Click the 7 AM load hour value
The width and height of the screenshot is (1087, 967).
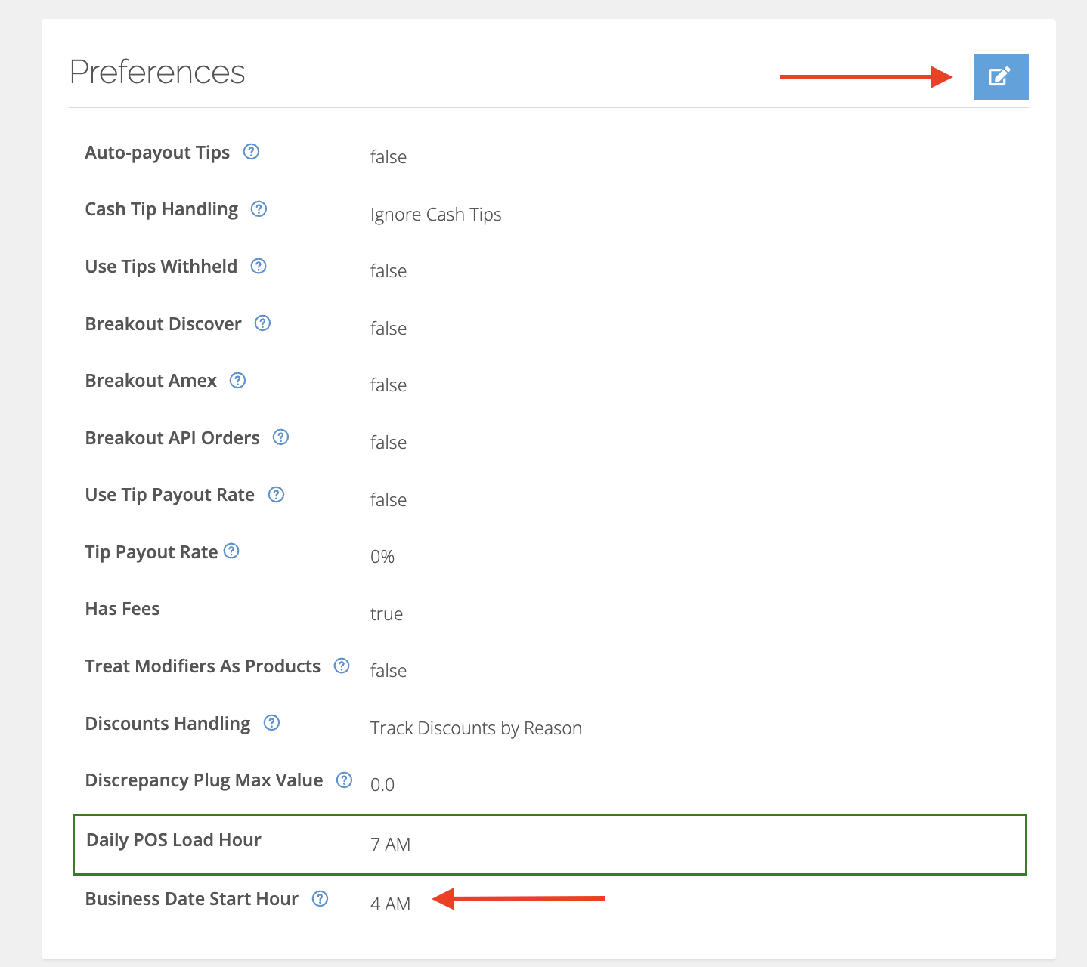[390, 845]
